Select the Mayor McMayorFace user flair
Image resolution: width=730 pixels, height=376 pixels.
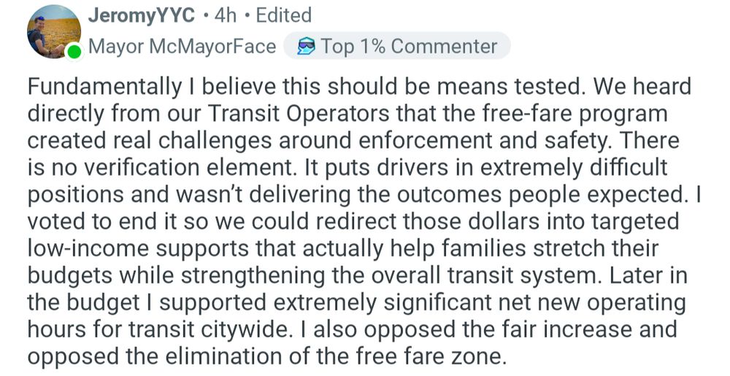182,47
